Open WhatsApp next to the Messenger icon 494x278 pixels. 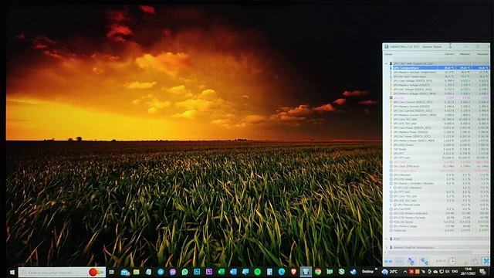tap(184, 272)
